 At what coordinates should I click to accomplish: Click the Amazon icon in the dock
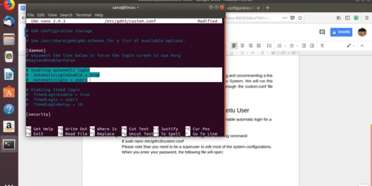point(9,126)
